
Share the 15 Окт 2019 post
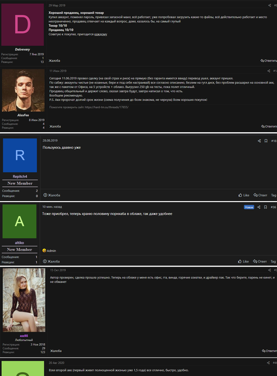pyautogui.click(x=269, y=270)
